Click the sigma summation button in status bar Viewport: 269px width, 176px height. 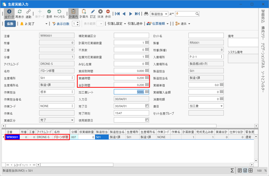point(232,171)
